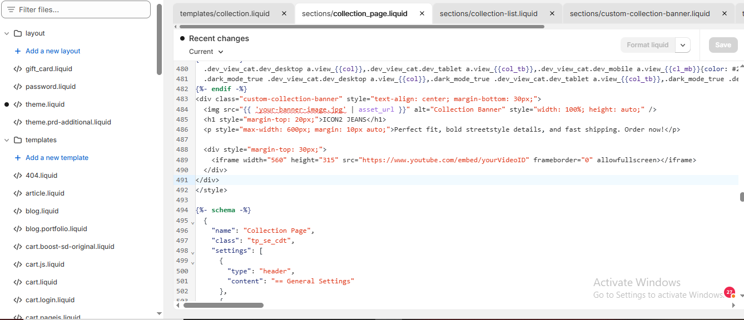Viewport: 744px width, 320px height.
Task: Click "== General Settings" content value
Action: [x=313, y=281]
